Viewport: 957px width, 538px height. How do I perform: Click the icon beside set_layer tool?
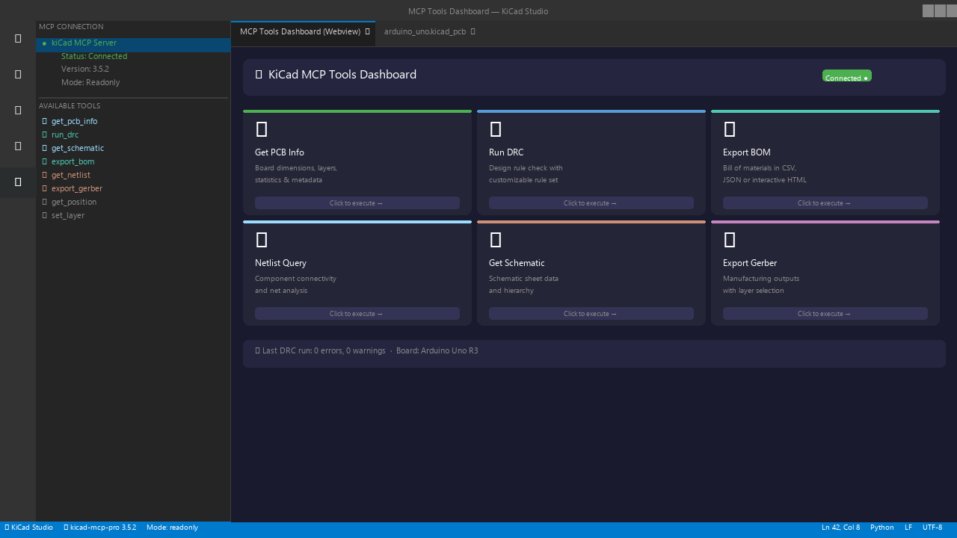[x=45, y=215]
